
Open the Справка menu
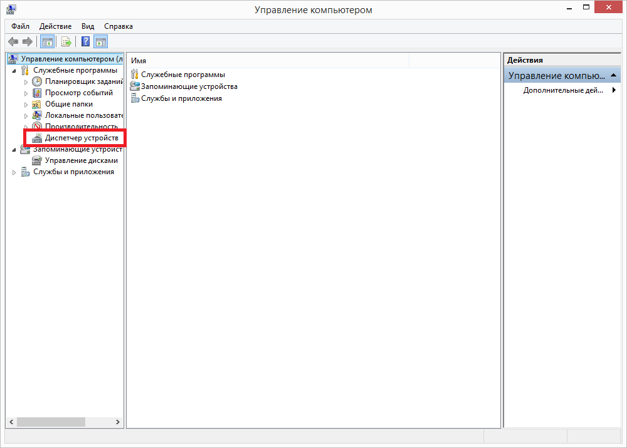tap(119, 26)
